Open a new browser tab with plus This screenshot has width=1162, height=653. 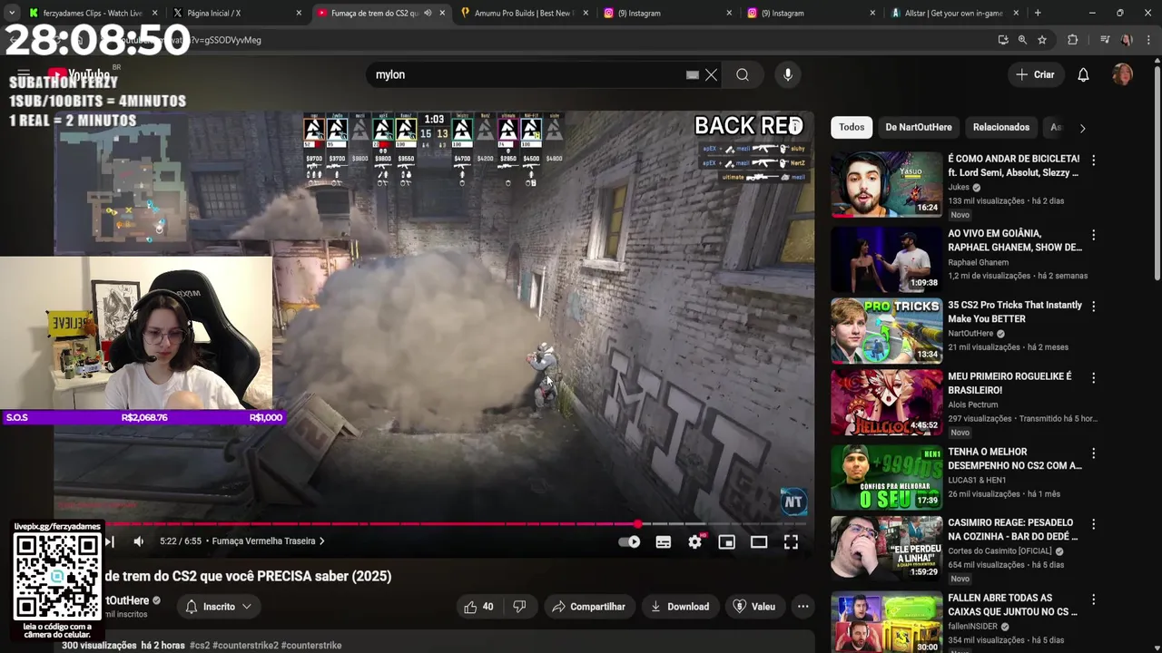tap(1038, 13)
